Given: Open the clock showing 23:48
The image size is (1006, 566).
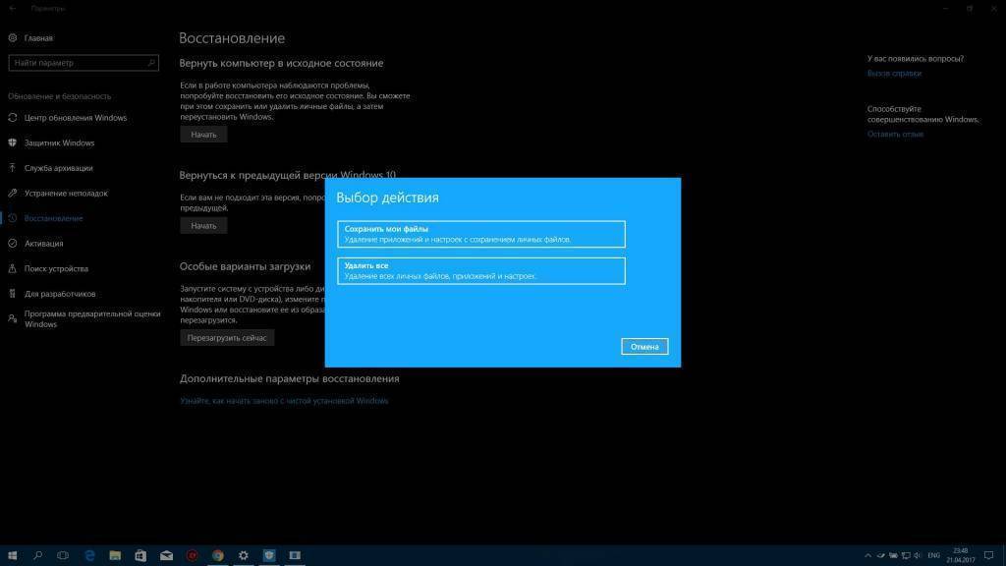Looking at the screenshot, I should tap(961, 556).
